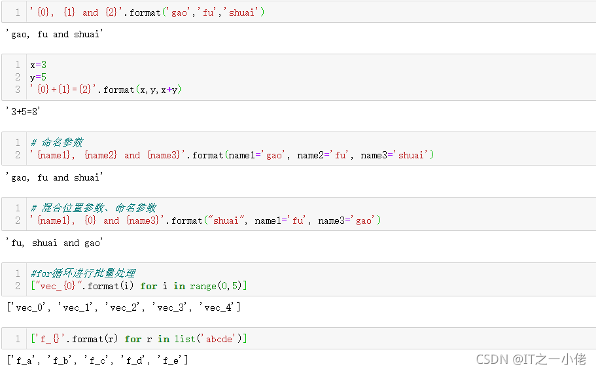Select the output list starting with 'vec_0'
The height and width of the screenshot is (371, 596).
click(124, 307)
